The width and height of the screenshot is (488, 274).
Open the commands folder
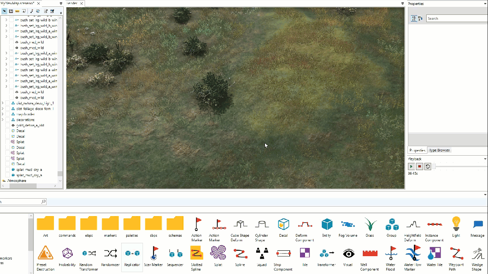67,227
